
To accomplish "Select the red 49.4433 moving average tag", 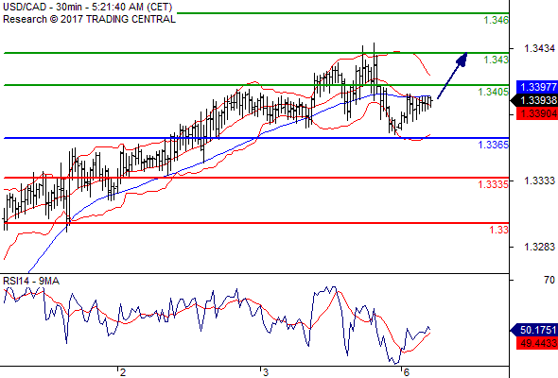I will pyautogui.click(x=537, y=343).
